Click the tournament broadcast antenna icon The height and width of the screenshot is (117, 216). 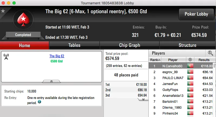pos(6,56)
